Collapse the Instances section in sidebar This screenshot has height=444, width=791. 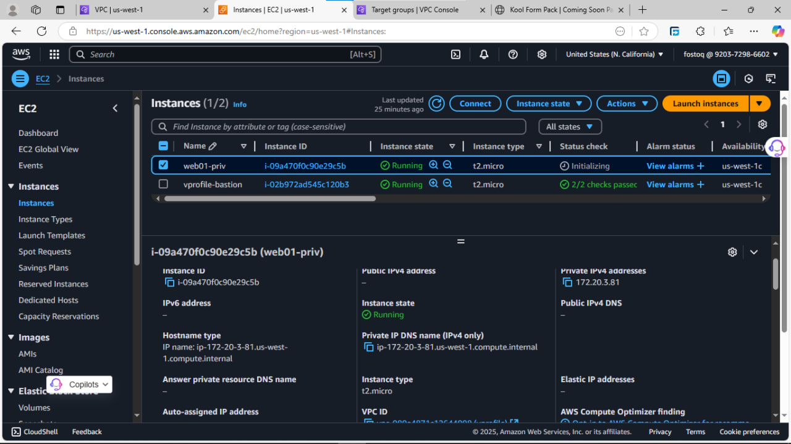point(11,186)
